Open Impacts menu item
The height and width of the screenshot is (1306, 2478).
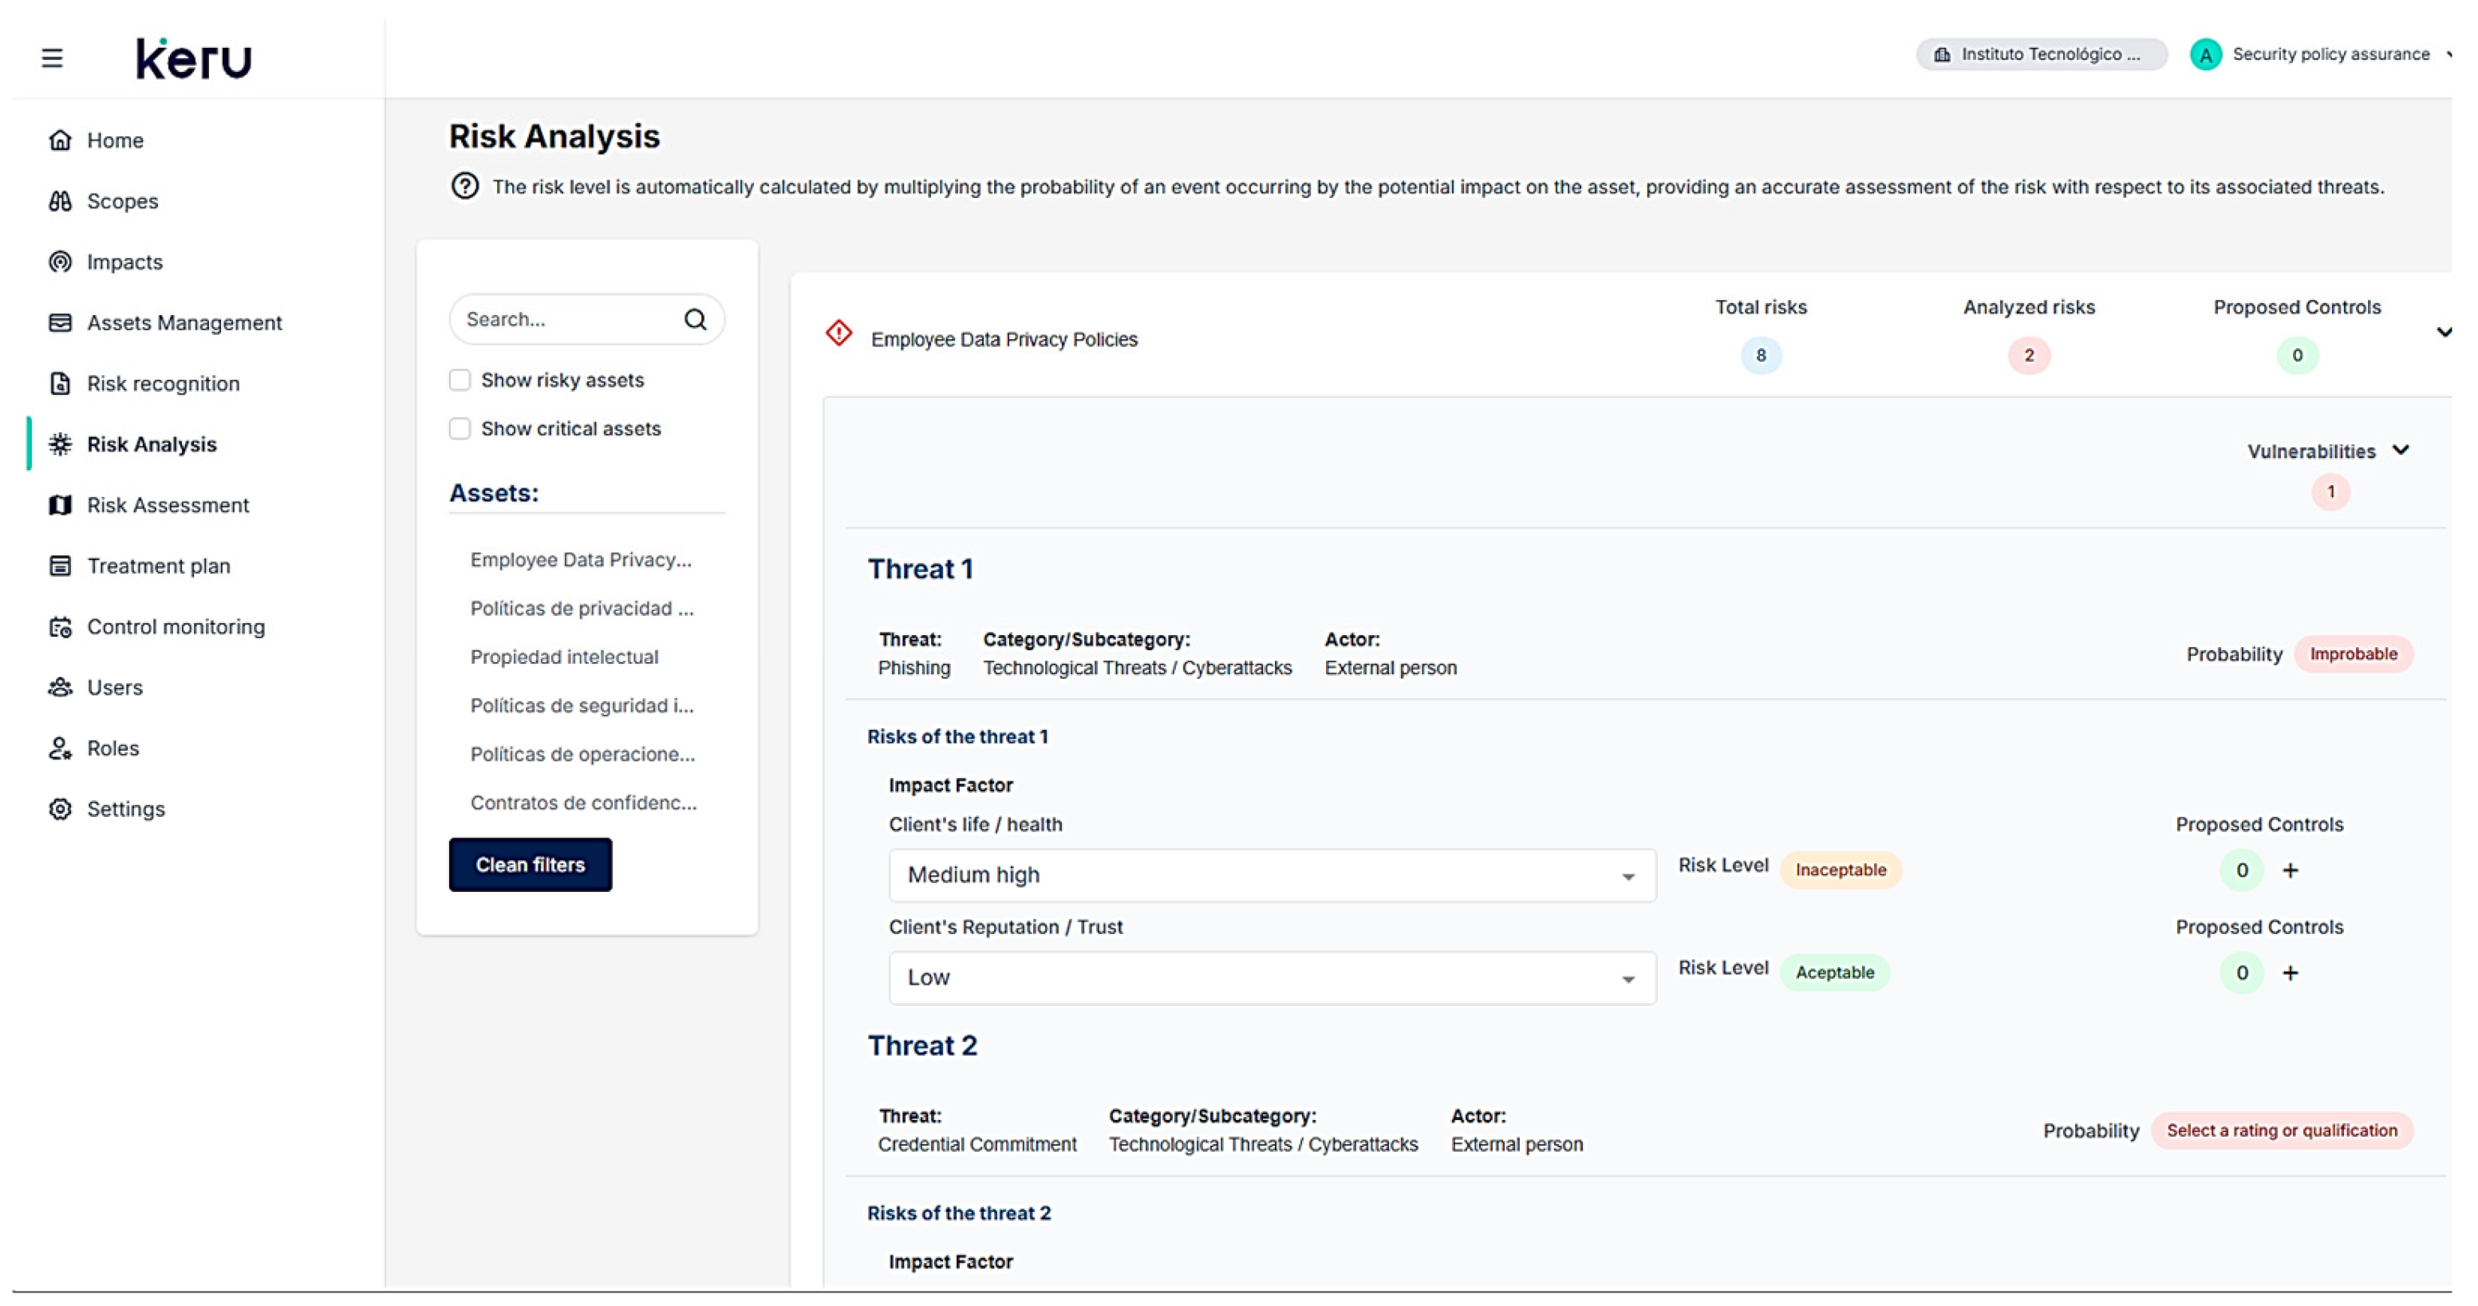(x=124, y=262)
